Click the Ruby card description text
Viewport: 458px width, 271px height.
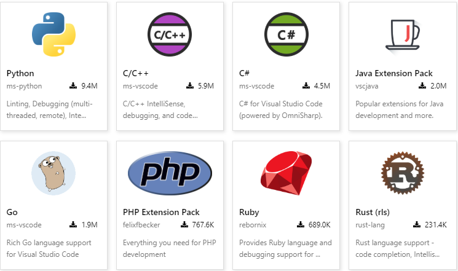click(285, 248)
